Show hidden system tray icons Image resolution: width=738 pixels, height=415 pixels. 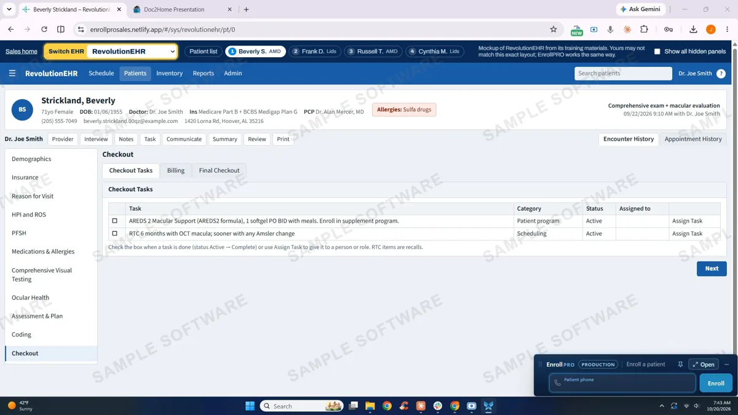tap(662, 406)
